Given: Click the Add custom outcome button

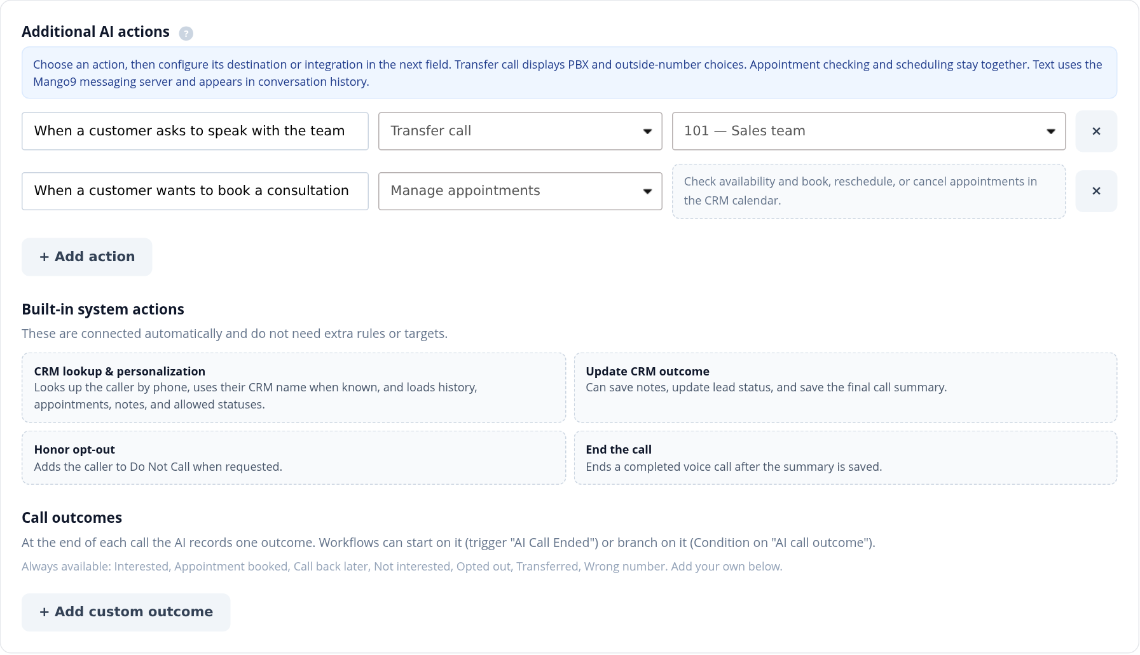Looking at the screenshot, I should tap(126, 612).
